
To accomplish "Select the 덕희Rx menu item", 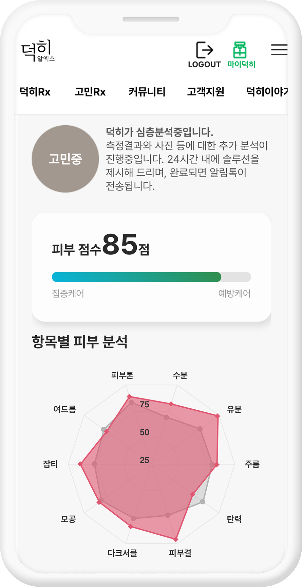I will (x=35, y=92).
